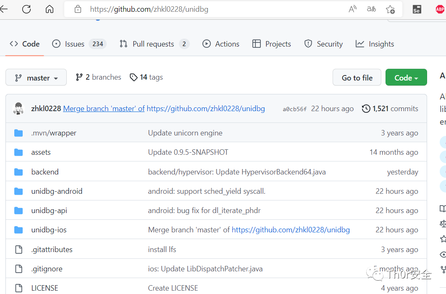Expand the green Code dropdown button
The width and height of the screenshot is (446, 294).
(x=406, y=77)
